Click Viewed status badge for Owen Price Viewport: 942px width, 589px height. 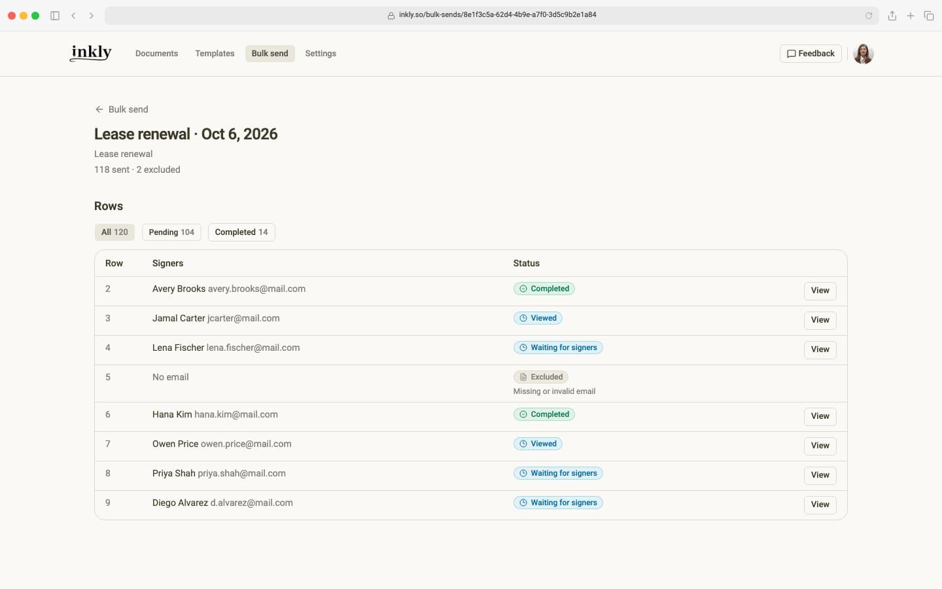click(x=538, y=444)
